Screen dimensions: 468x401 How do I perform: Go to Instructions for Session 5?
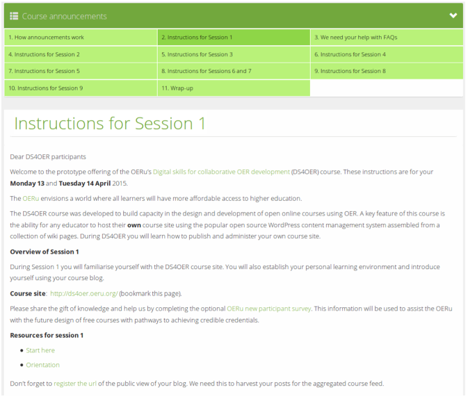click(x=44, y=71)
